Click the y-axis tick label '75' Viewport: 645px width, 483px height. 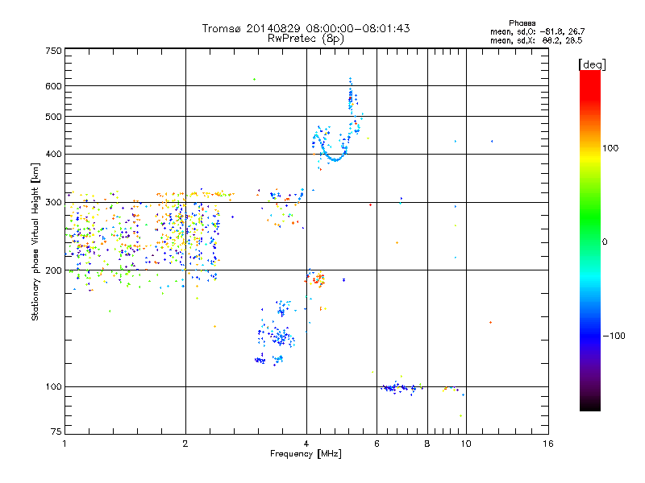pos(56,431)
